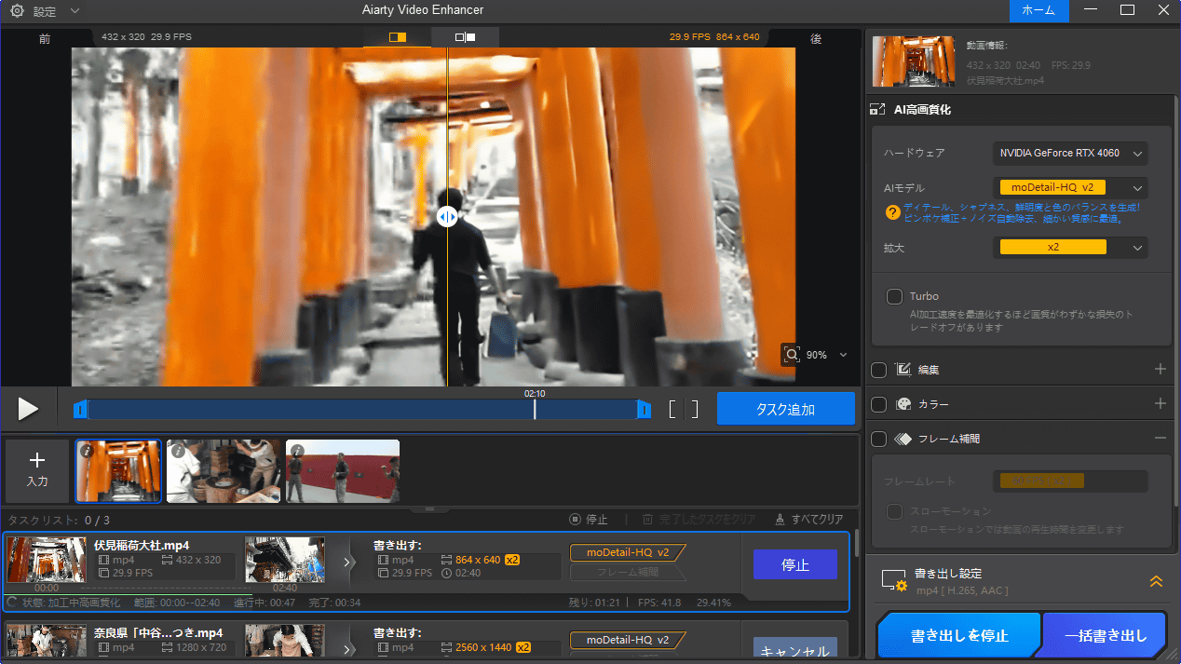Image resolution: width=1181 pixels, height=664 pixels.
Task: Click the play button under the preview
Action: tap(28, 409)
